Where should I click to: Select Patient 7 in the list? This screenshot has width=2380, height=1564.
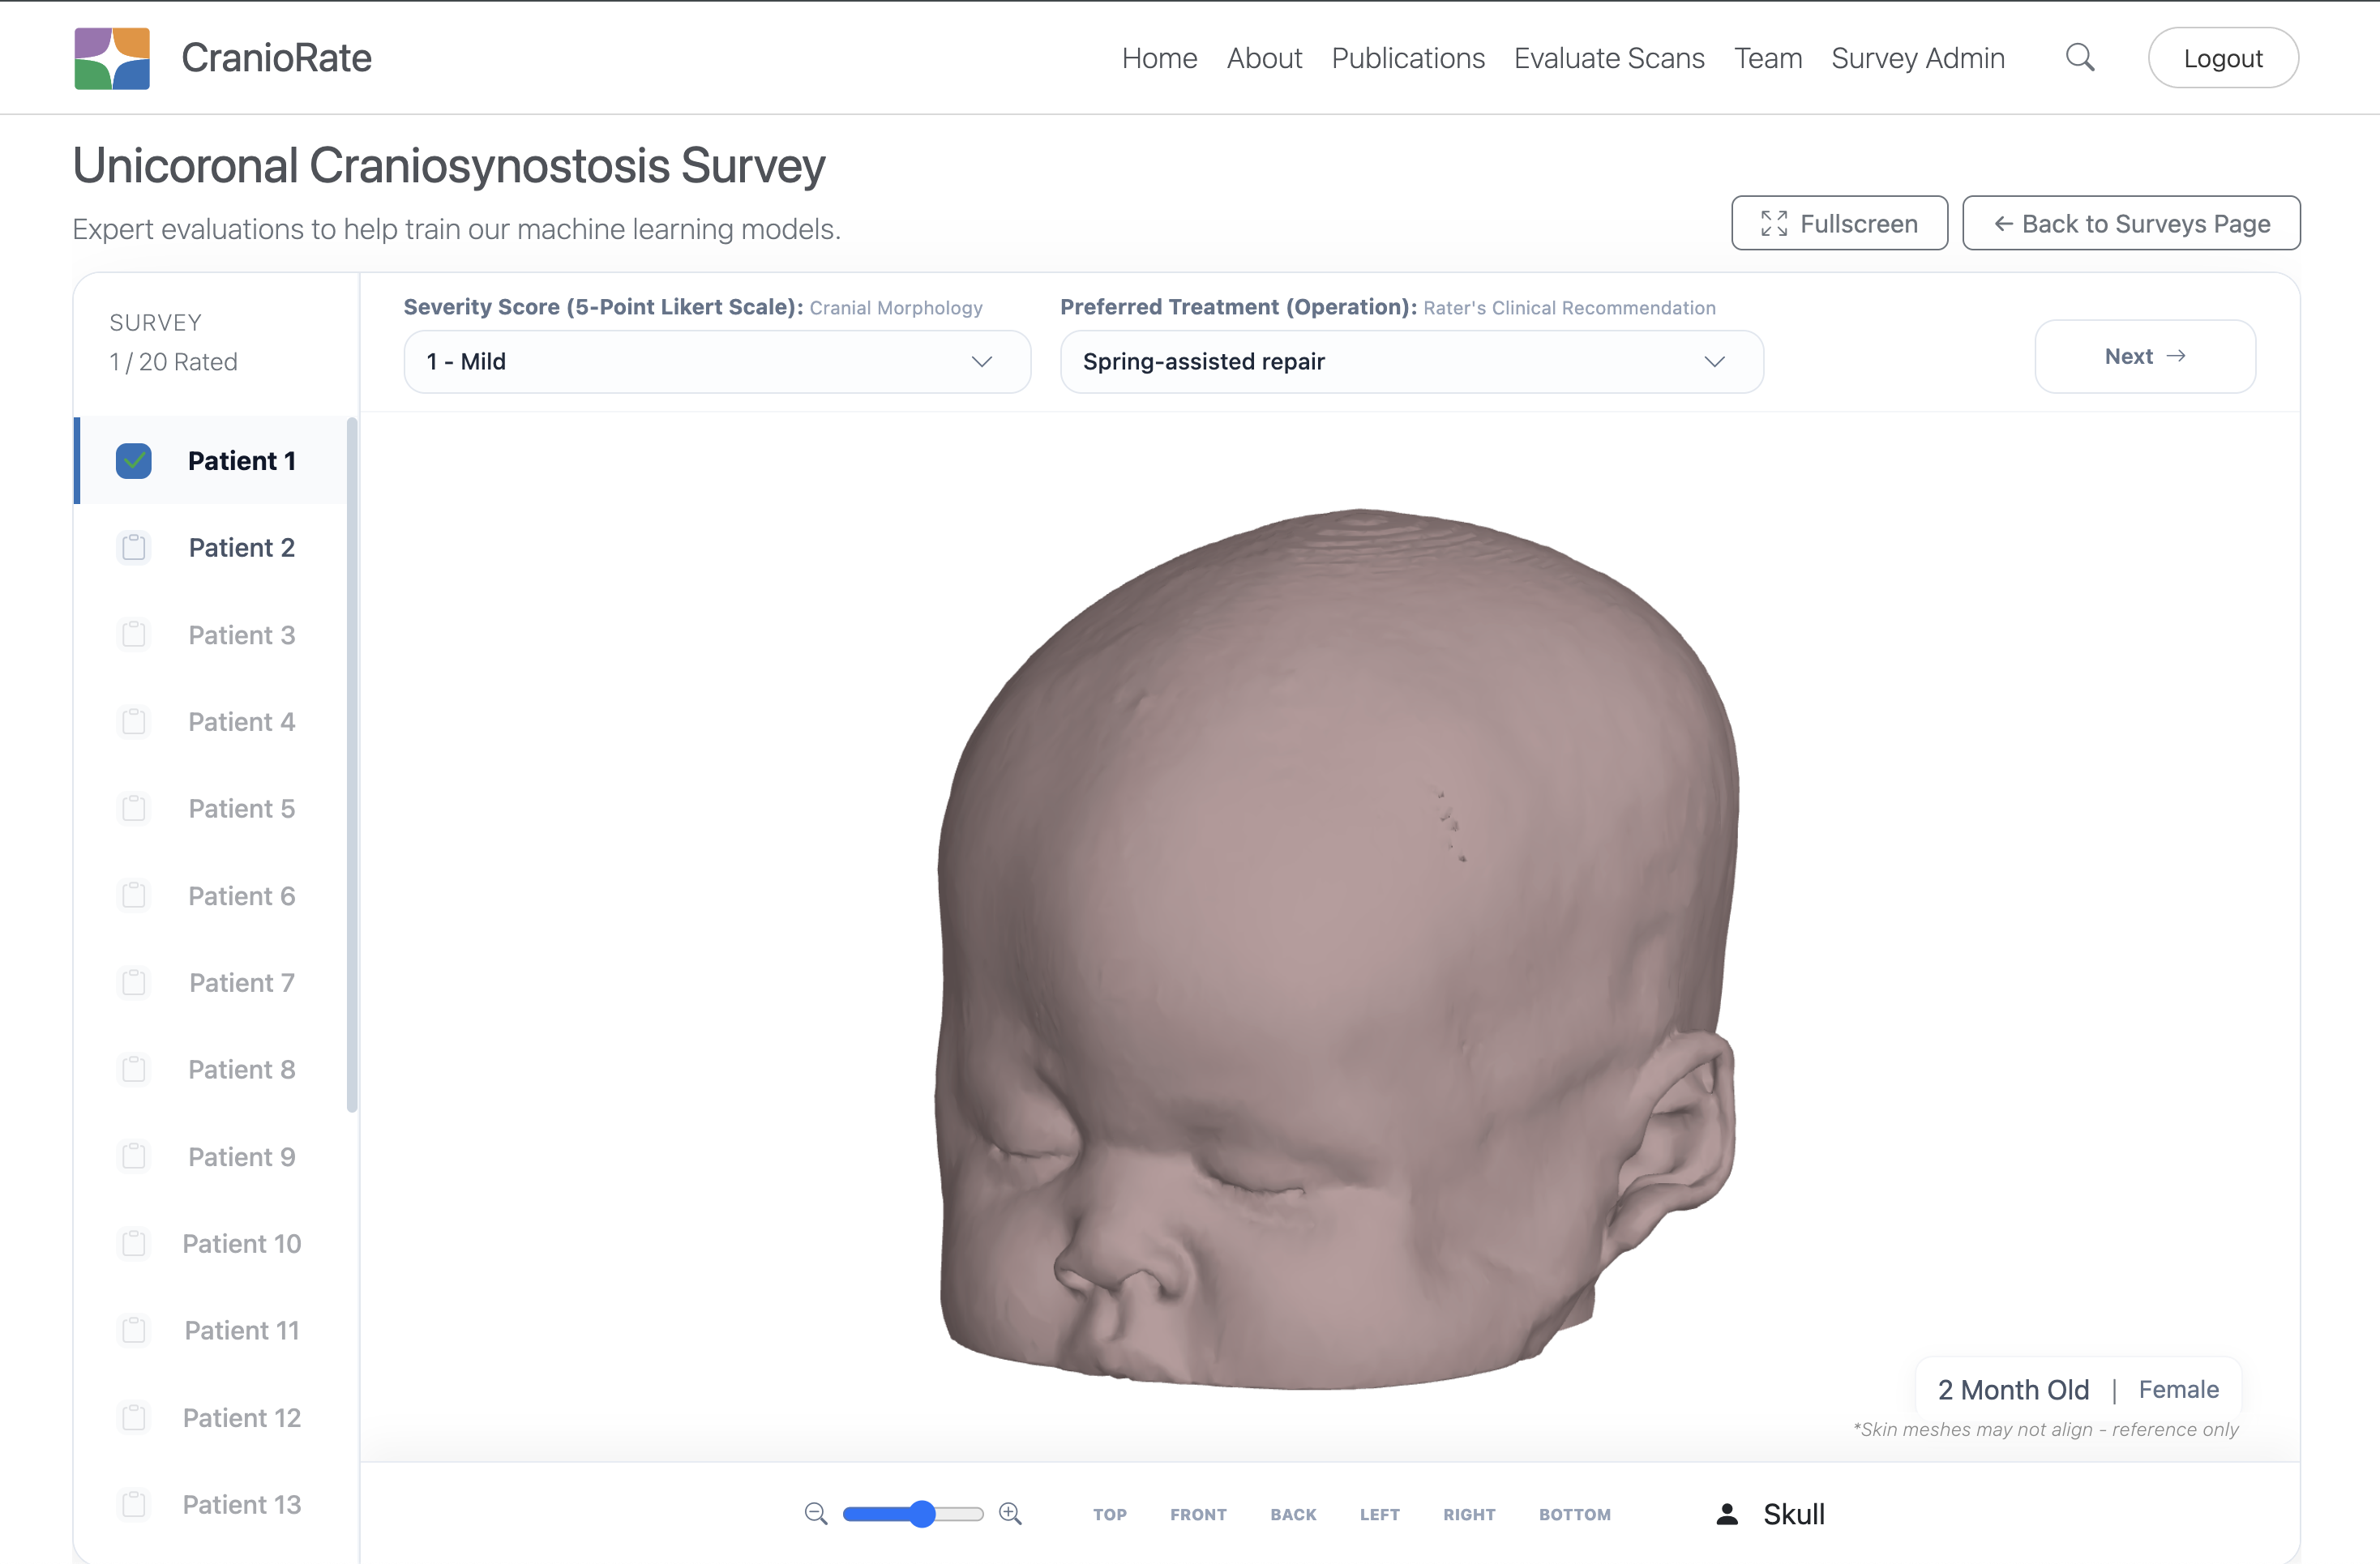click(214, 982)
